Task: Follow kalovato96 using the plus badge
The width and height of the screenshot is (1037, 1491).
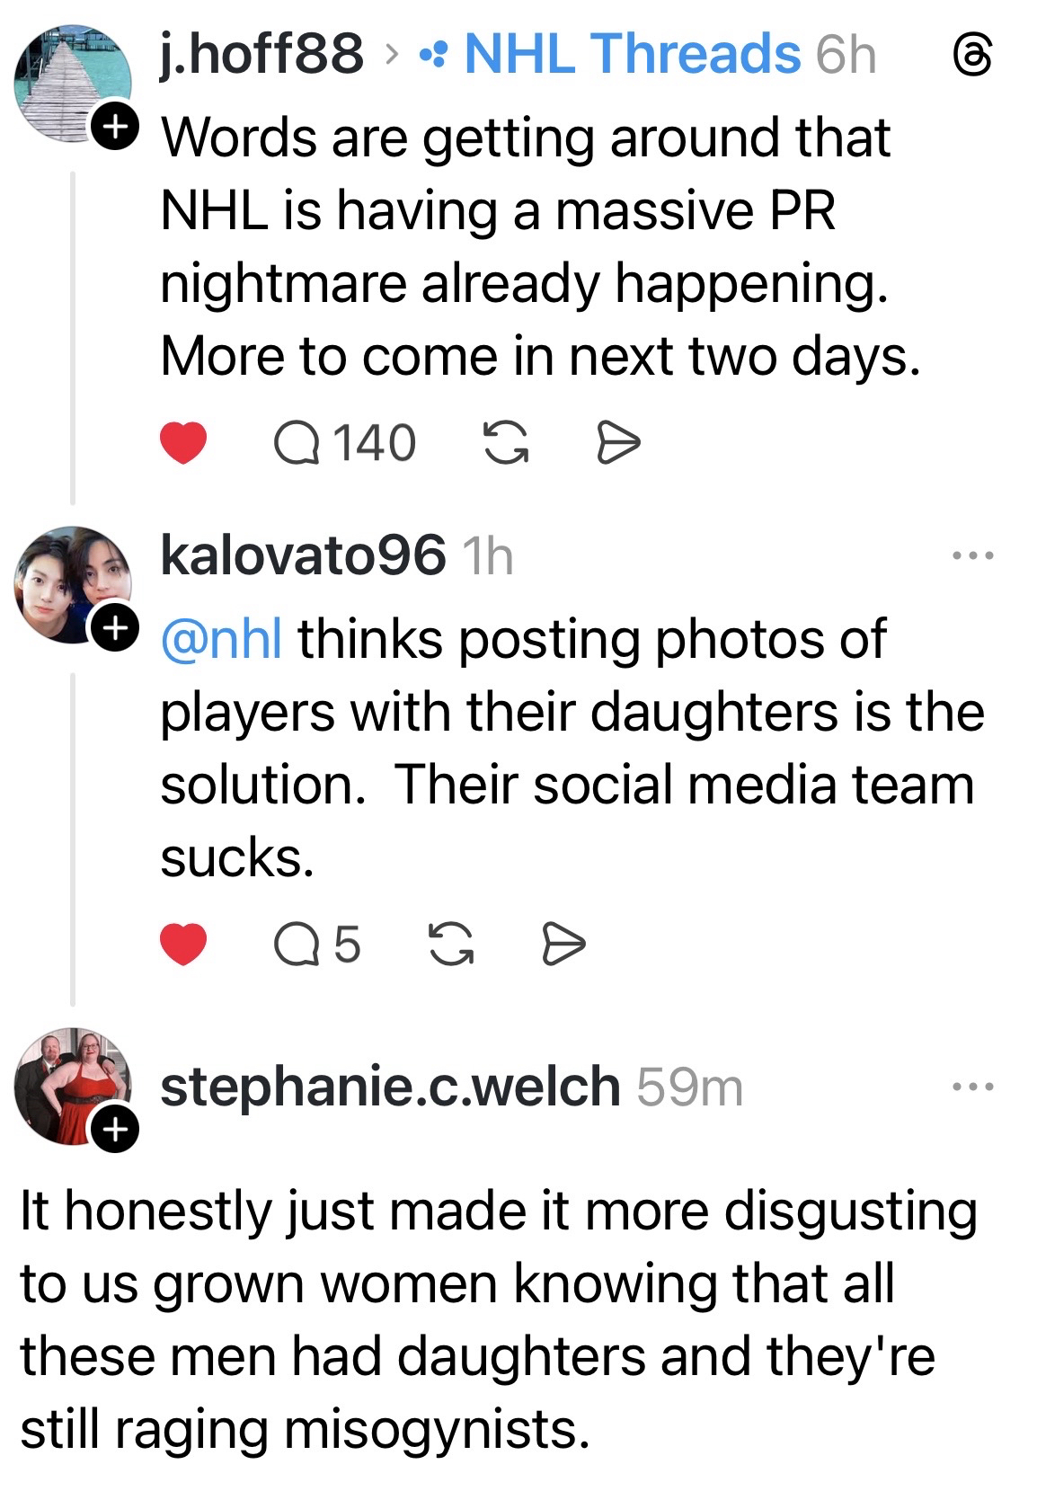Action: 114,628
